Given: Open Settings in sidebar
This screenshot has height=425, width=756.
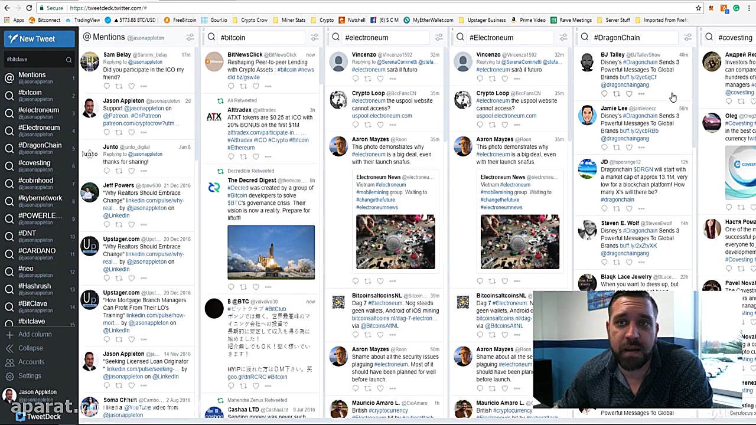Looking at the screenshot, I should pos(24,376).
